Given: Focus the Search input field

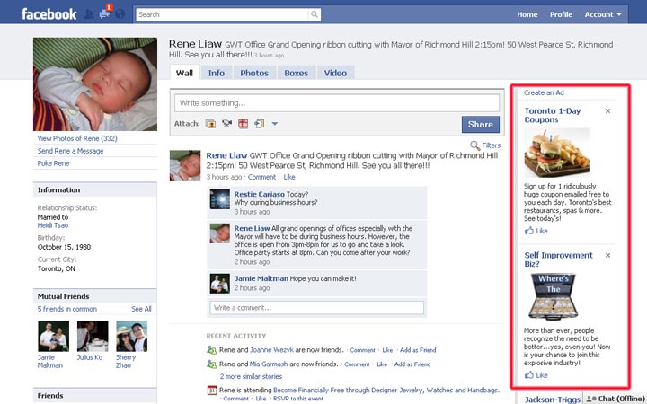Looking at the screenshot, I should point(223,14).
